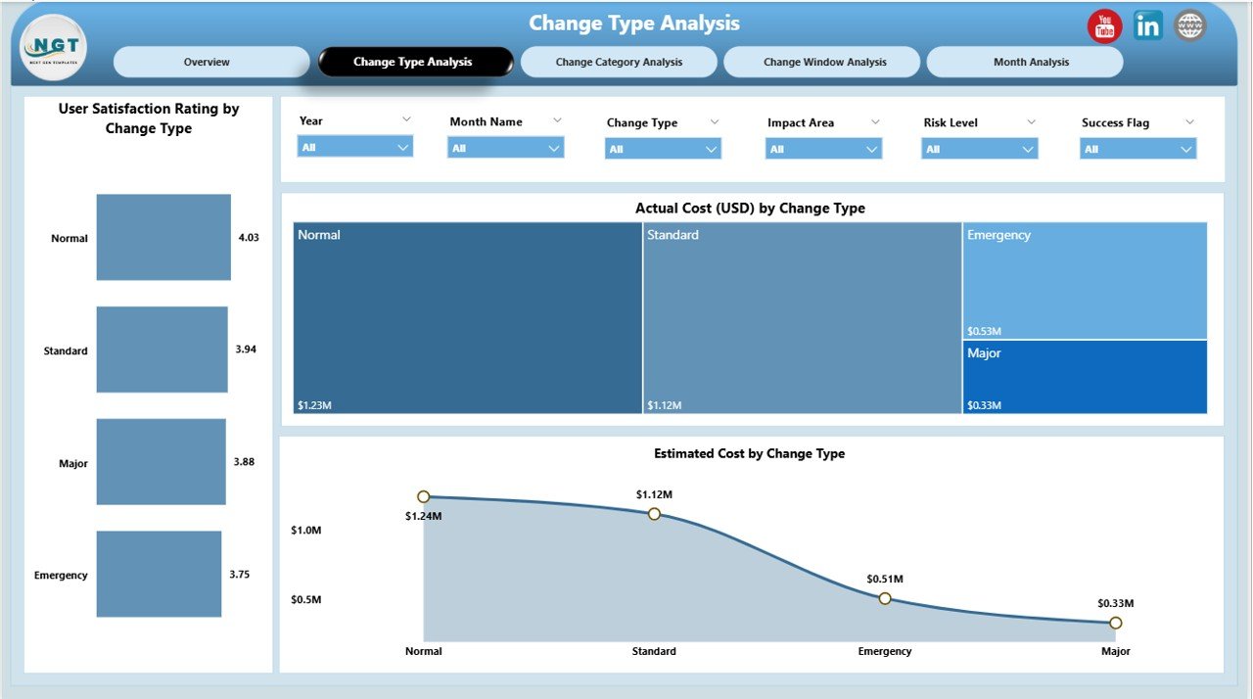Select the Major $0.33M treemap block

pyautogui.click(x=1085, y=377)
